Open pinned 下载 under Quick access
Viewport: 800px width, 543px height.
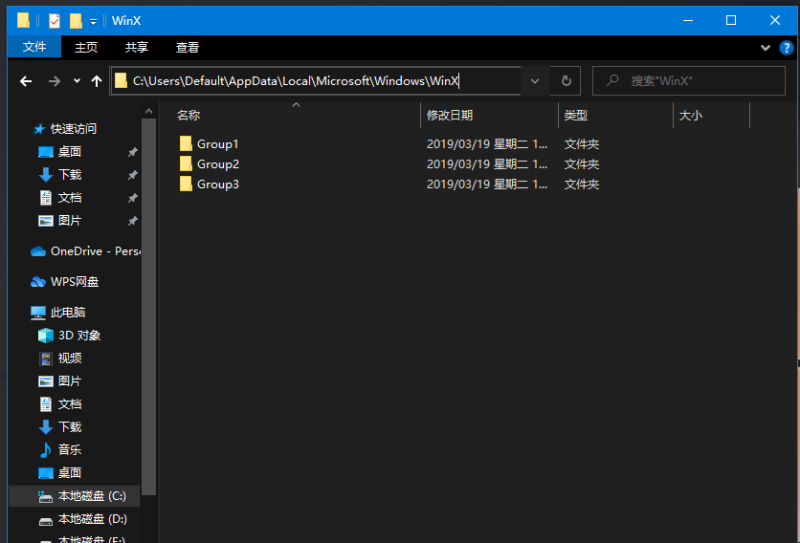pyautogui.click(x=70, y=174)
